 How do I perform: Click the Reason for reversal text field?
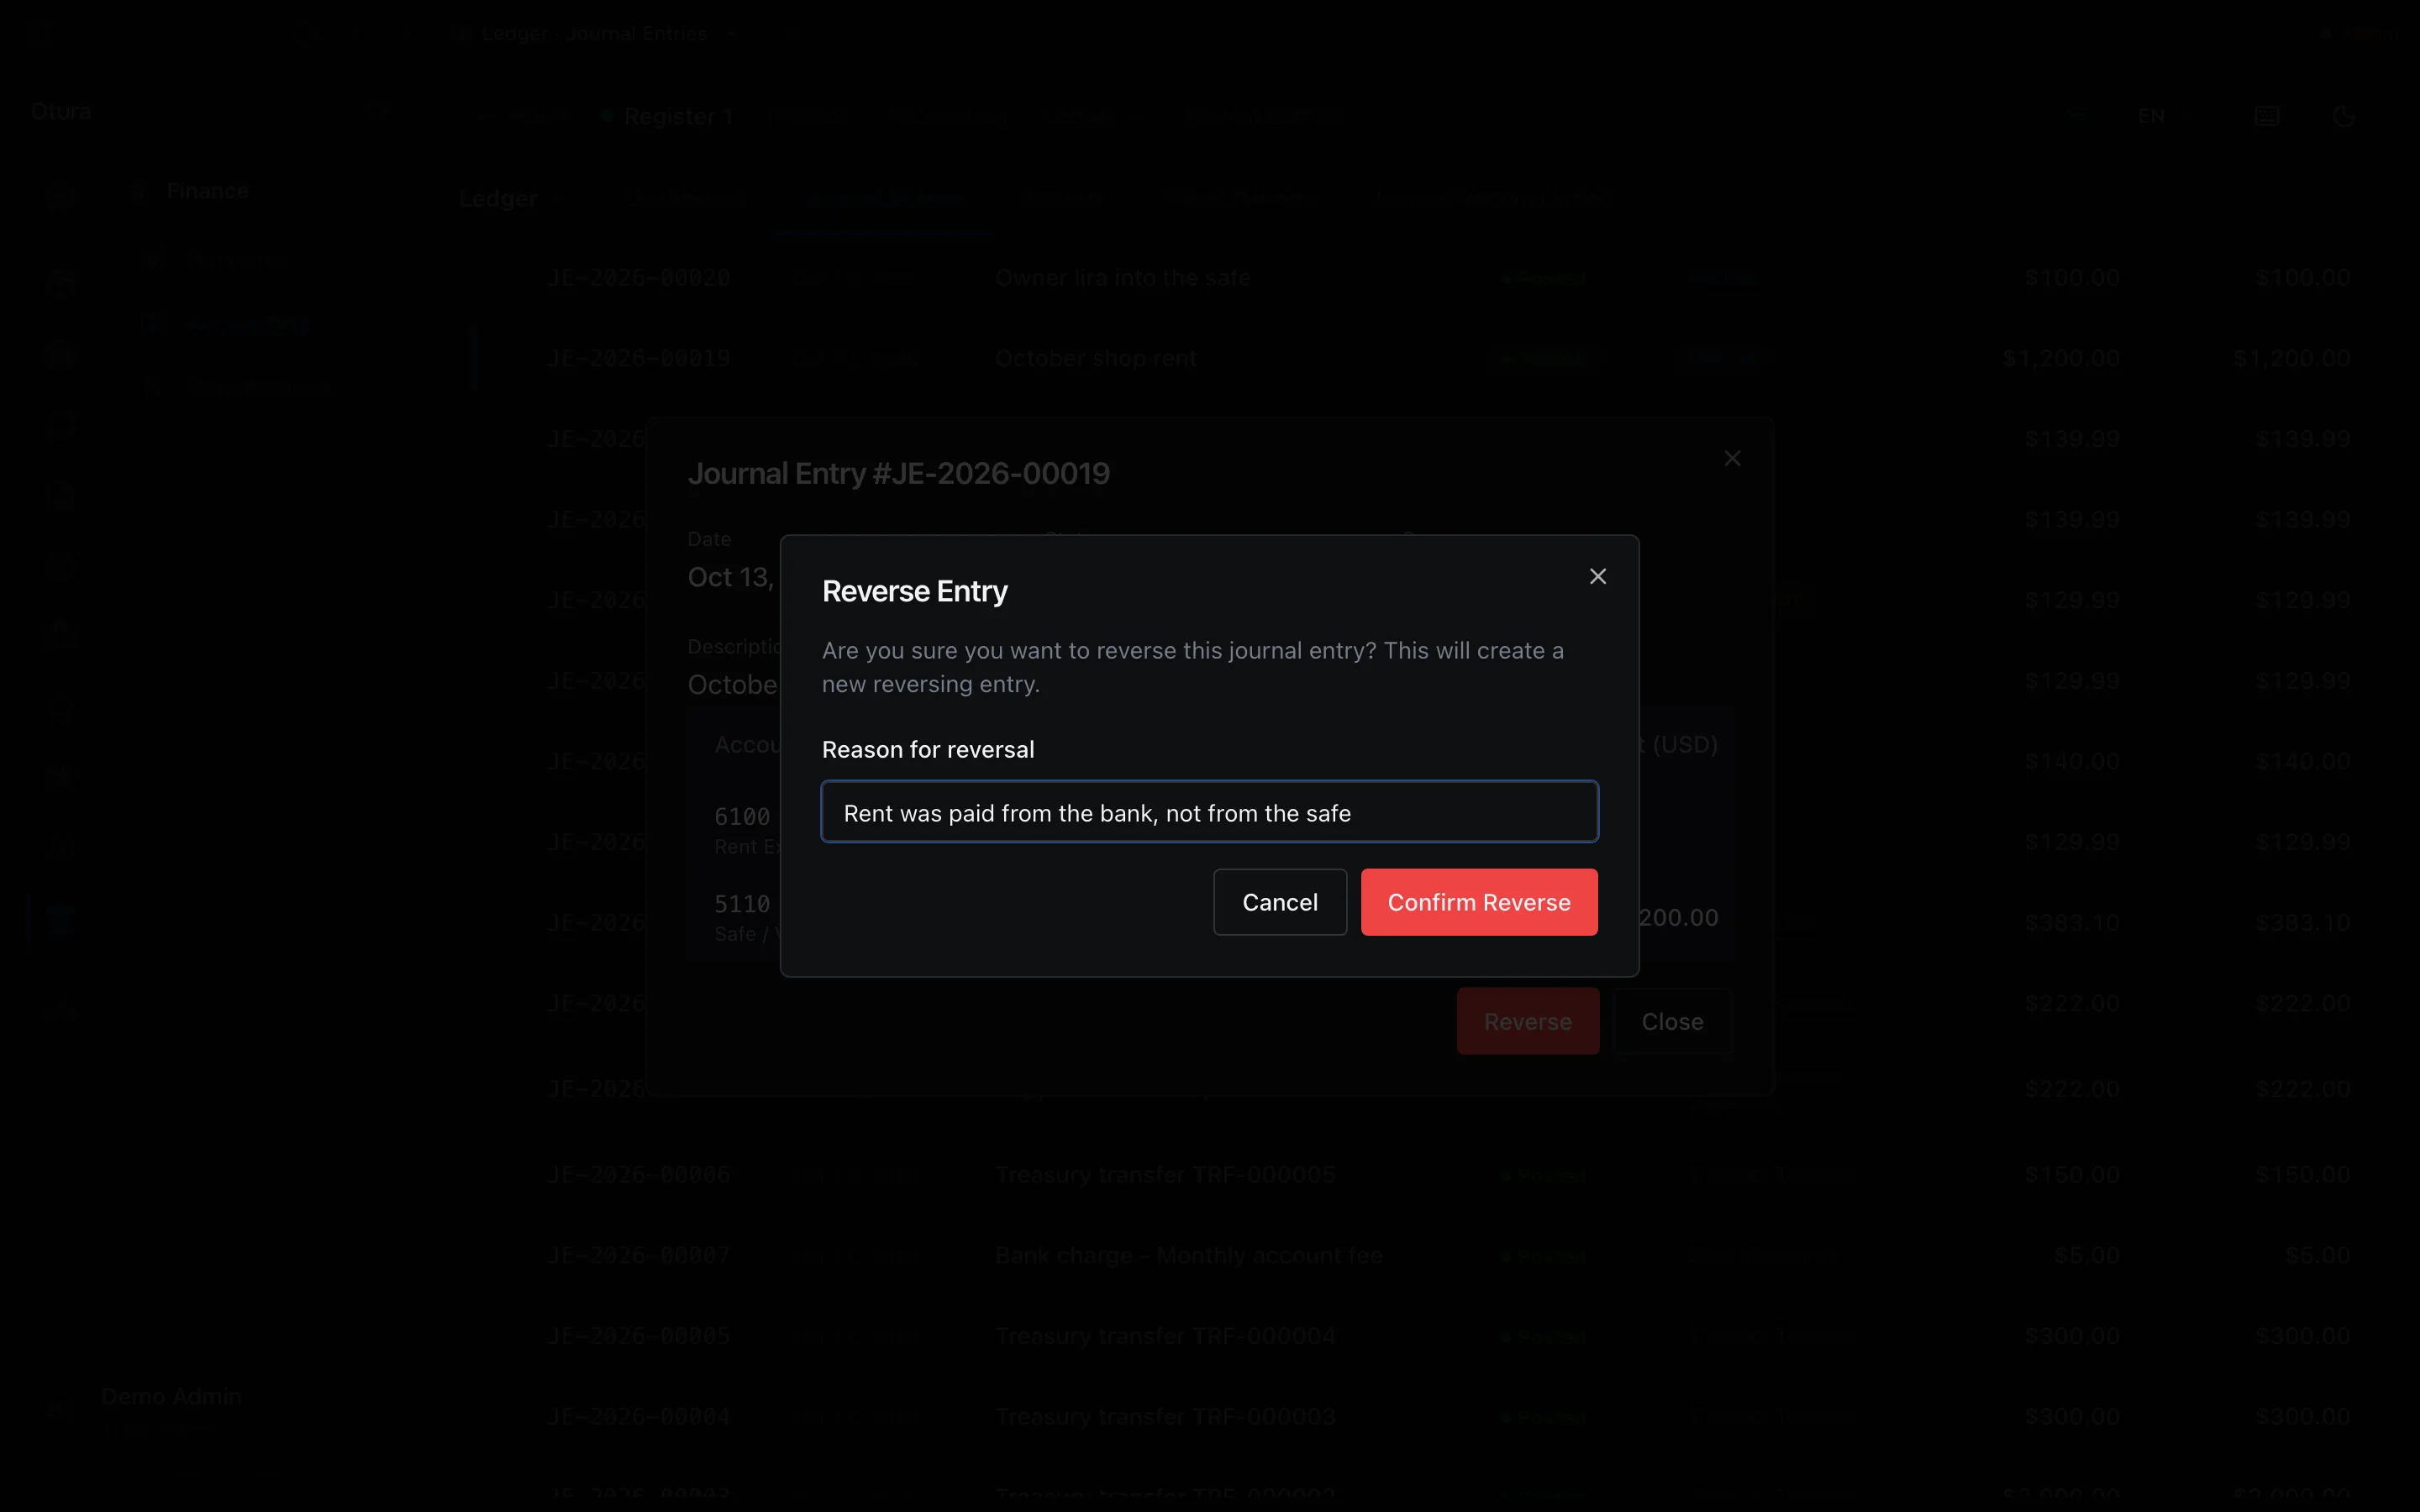1209,812
